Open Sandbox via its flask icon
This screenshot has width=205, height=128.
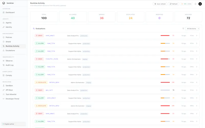(x=4, y=86)
